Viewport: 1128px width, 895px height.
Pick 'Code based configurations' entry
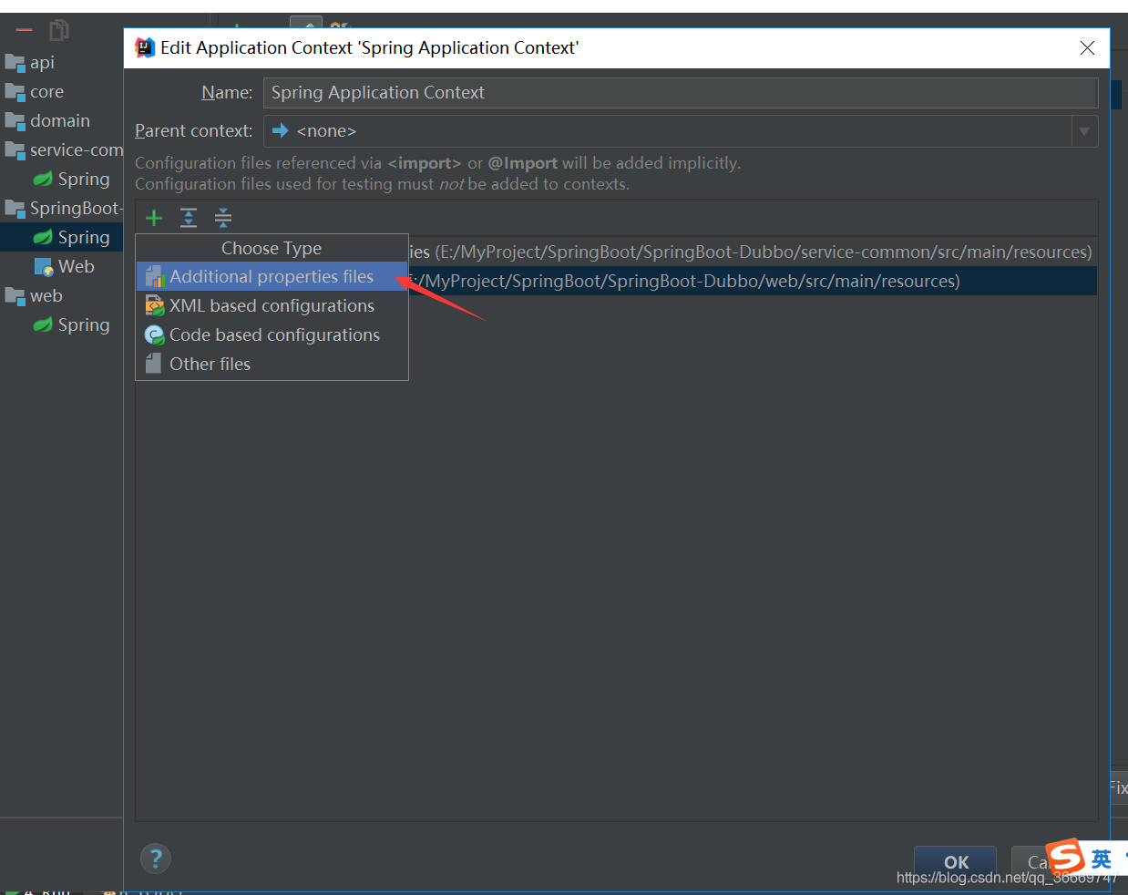(x=273, y=334)
